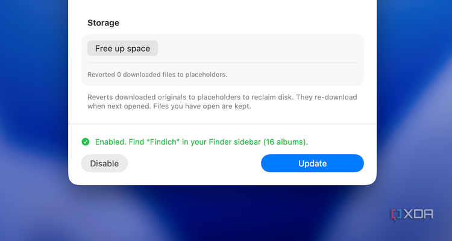This screenshot has height=241, width=452.
Task: Disable the Finder integration
Action: click(x=104, y=163)
